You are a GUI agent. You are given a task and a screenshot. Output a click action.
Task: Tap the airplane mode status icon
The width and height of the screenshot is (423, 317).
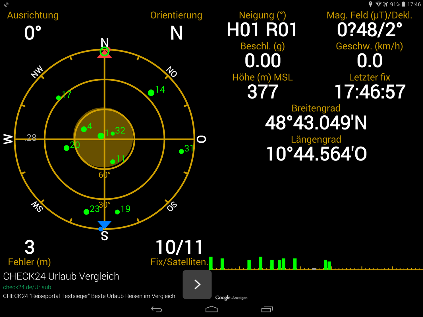pos(385,4)
